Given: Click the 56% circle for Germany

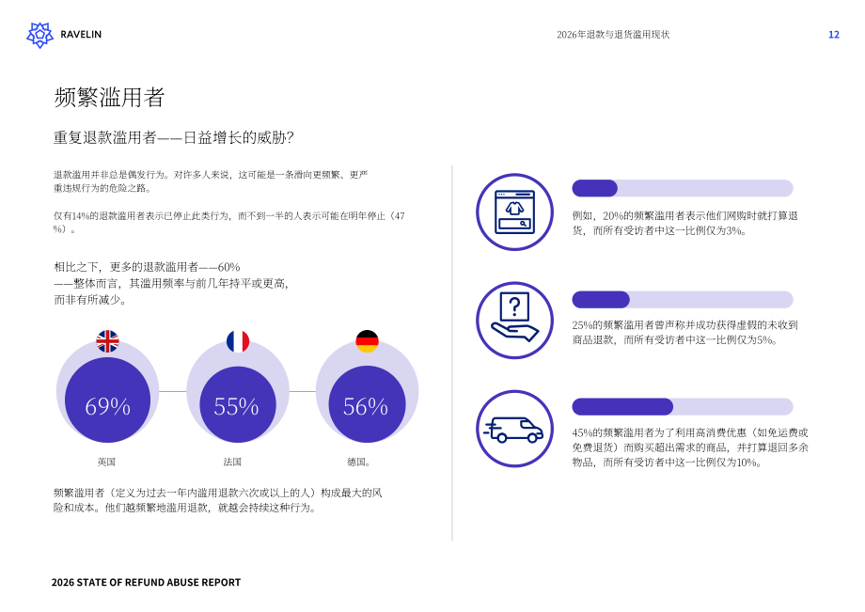Looking at the screenshot, I should point(367,404).
